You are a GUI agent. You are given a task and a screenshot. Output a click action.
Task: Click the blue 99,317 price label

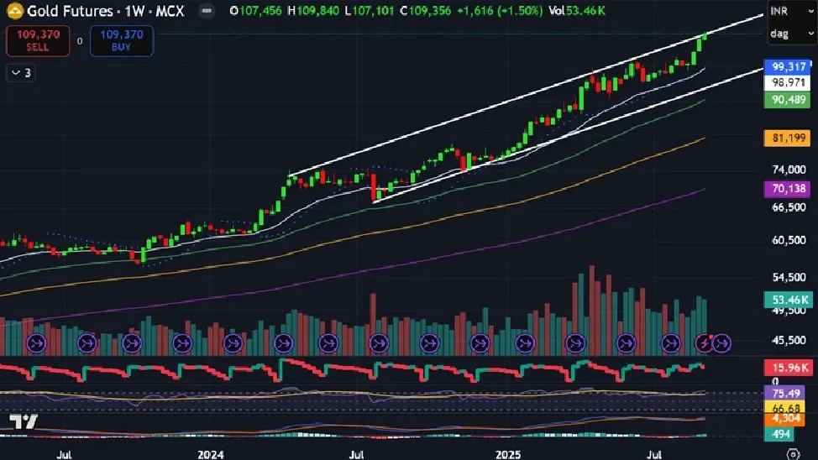789,67
